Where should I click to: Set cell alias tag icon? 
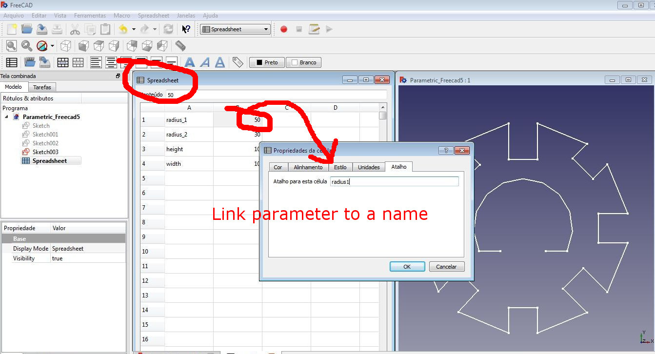[x=238, y=62]
